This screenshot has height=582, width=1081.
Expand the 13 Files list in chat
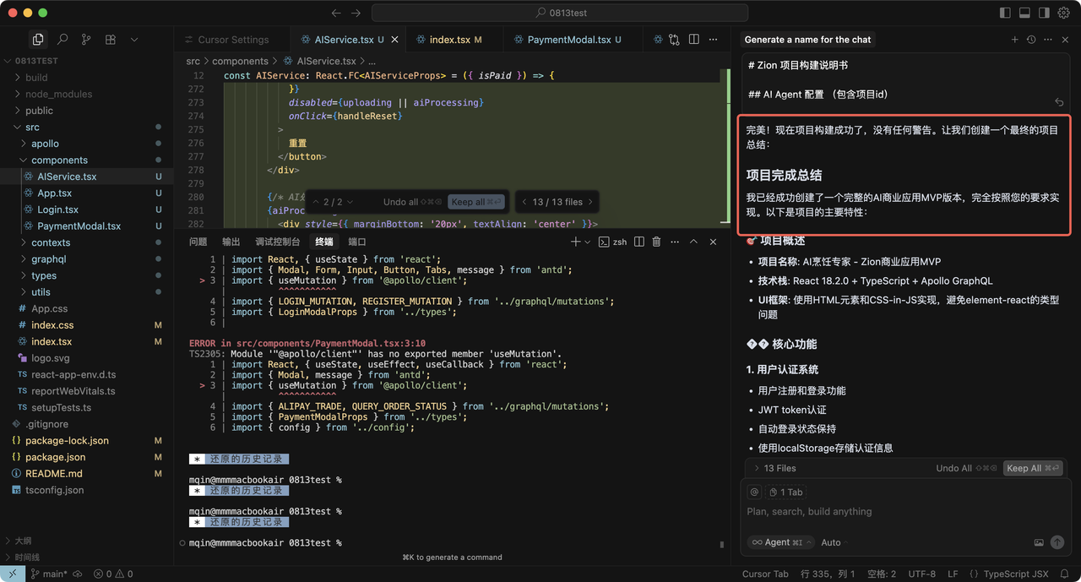[774, 468]
